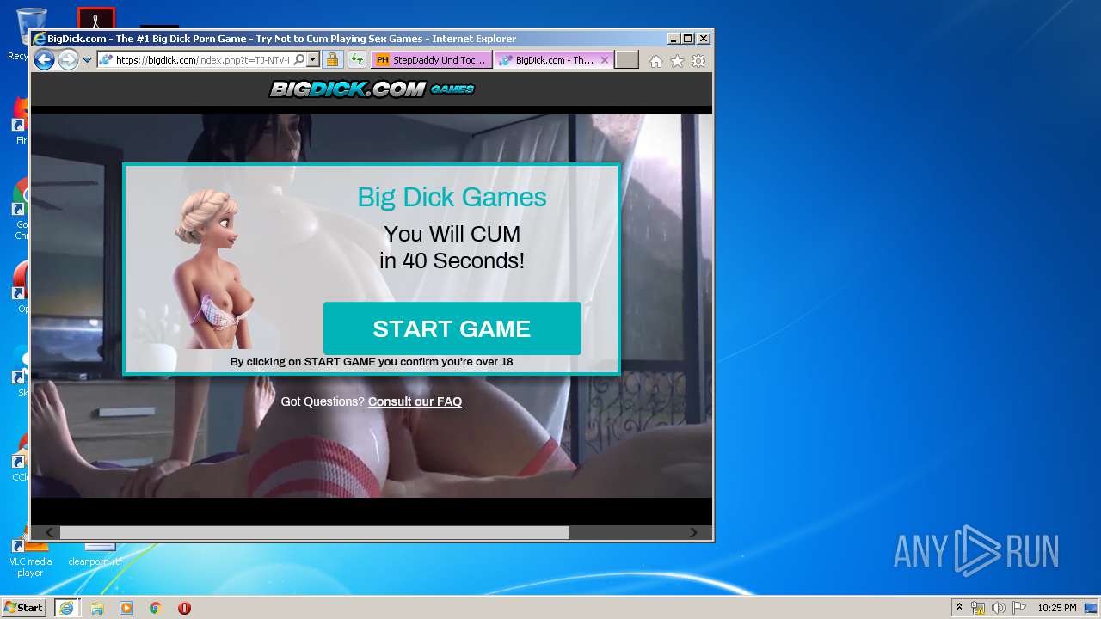Open the security lock report icon

pos(332,60)
